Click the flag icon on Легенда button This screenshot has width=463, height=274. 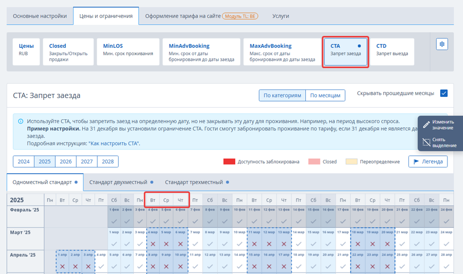[416, 162]
